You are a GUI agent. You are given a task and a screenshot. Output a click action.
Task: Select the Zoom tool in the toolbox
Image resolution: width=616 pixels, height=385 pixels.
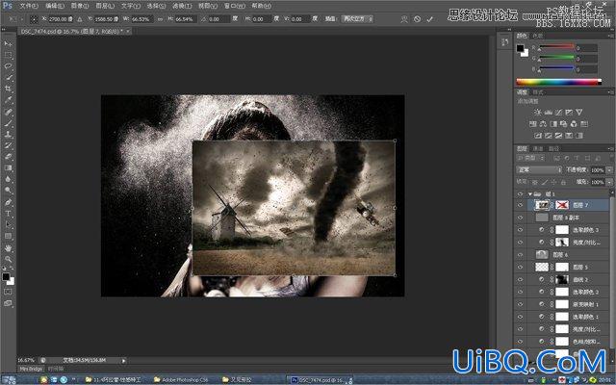coord(8,259)
